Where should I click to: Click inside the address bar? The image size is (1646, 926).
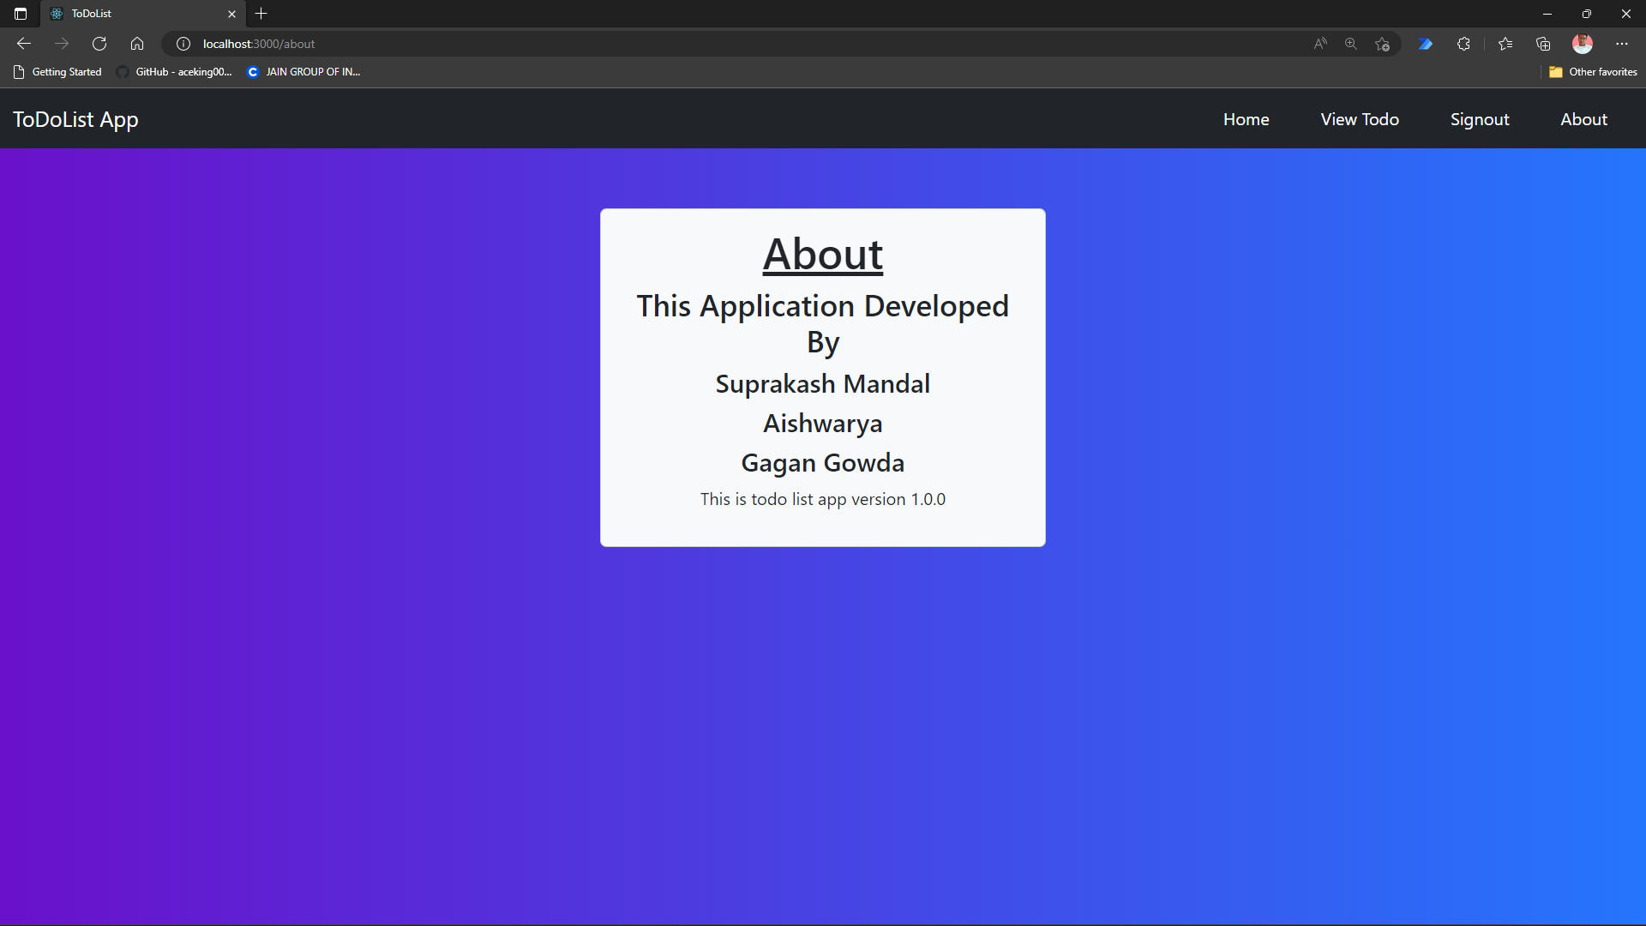tap(600, 43)
